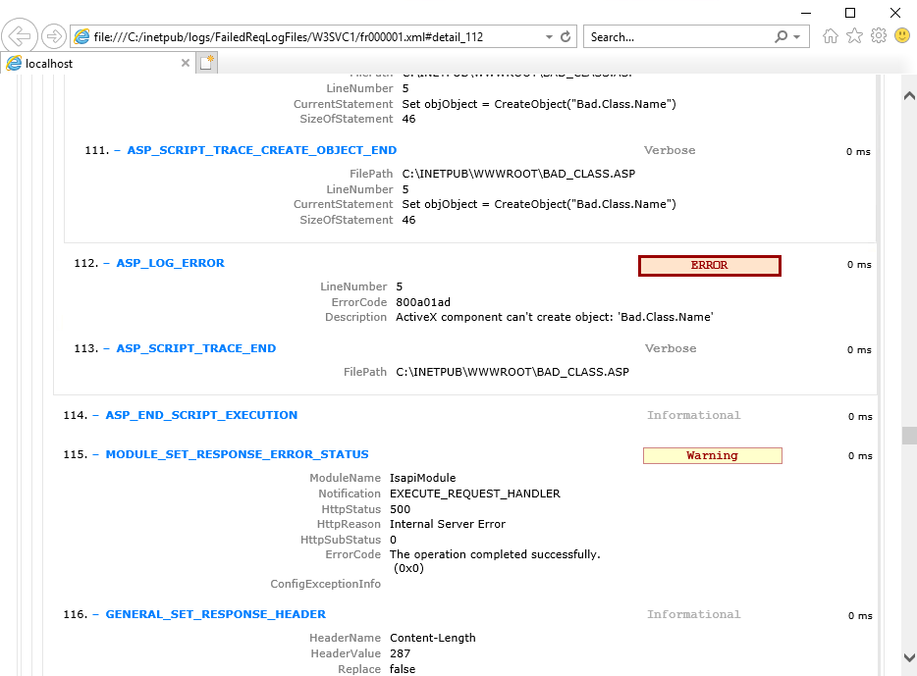Refresh the page with the reload icon
The image size is (917, 676).
pos(566,37)
